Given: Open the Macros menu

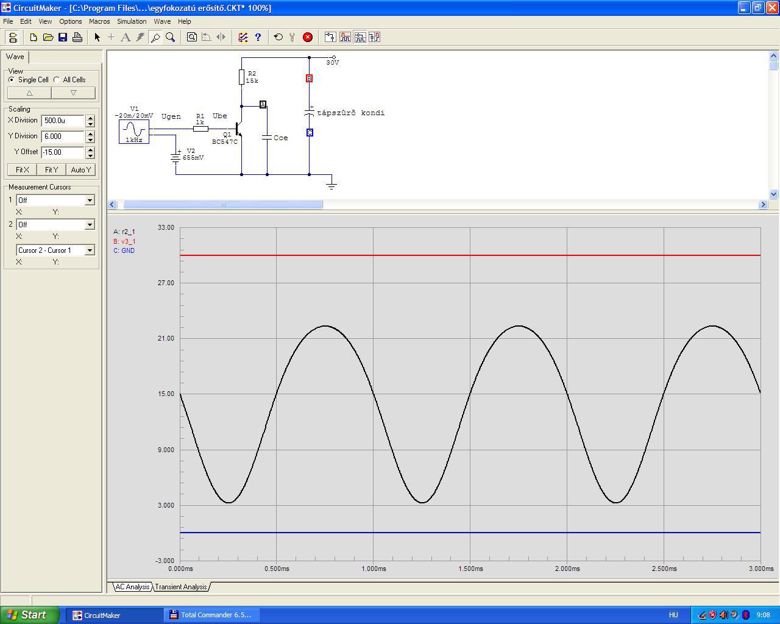Looking at the screenshot, I should (99, 21).
